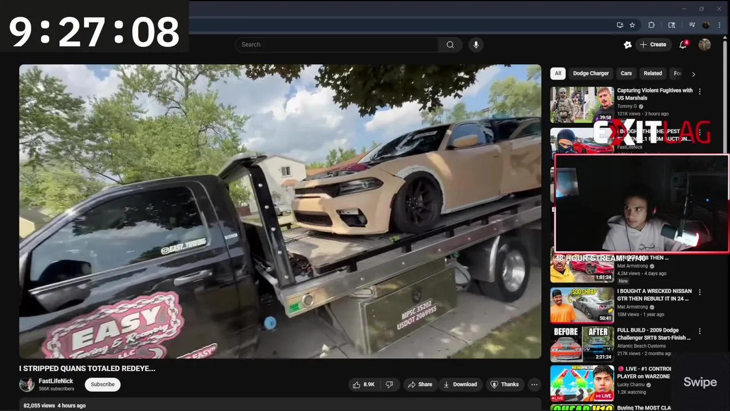Click the sparkle icon left of Create

click(x=627, y=45)
